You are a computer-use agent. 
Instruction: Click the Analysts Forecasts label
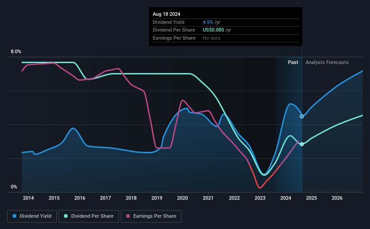pos(327,62)
